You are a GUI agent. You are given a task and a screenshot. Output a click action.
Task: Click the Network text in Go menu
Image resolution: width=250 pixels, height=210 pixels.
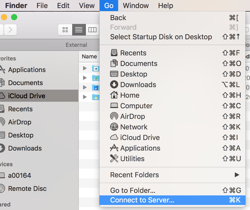coord(134,127)
